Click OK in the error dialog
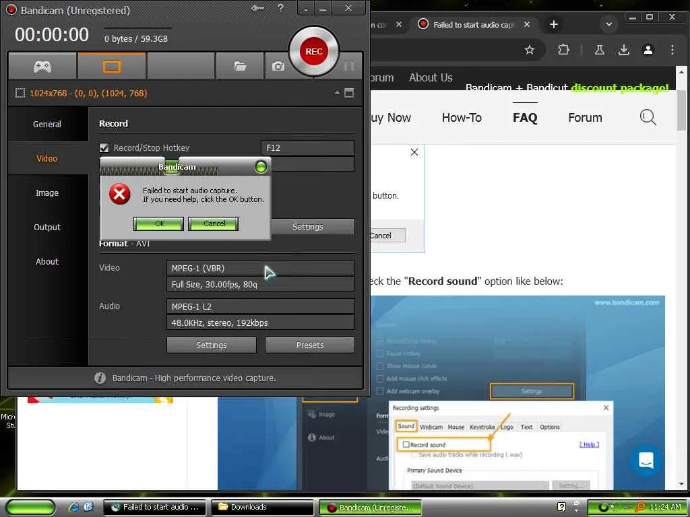The width and height of the screenshot is (690, 517). (x=159, y=223)
